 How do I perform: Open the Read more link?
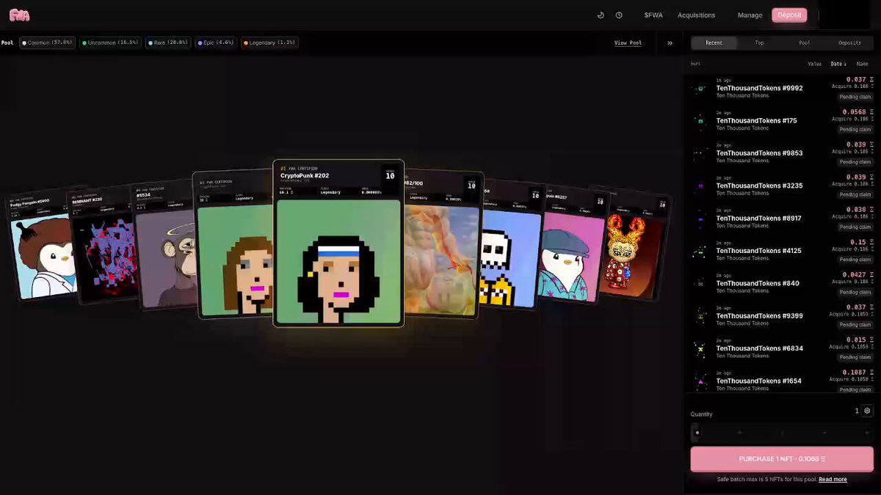(x=833, y=479)
